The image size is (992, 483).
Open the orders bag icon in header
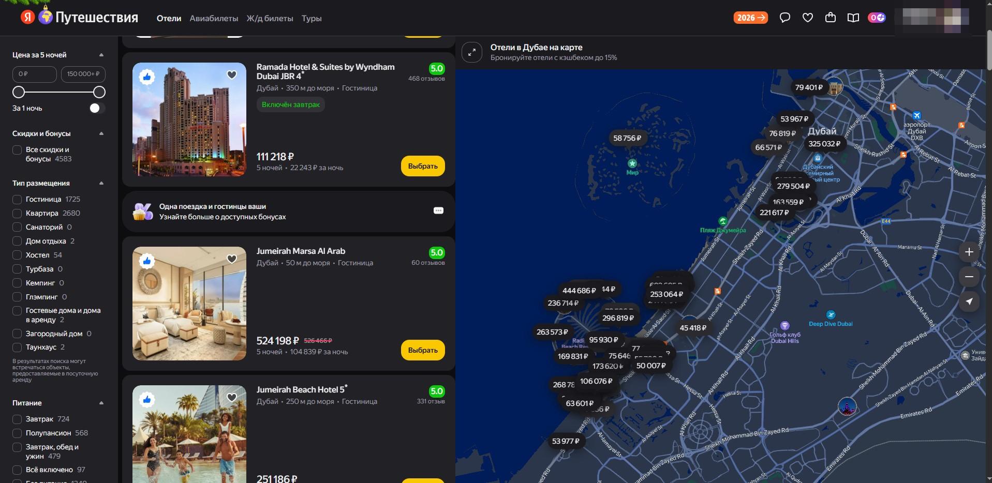coord(830,18)
